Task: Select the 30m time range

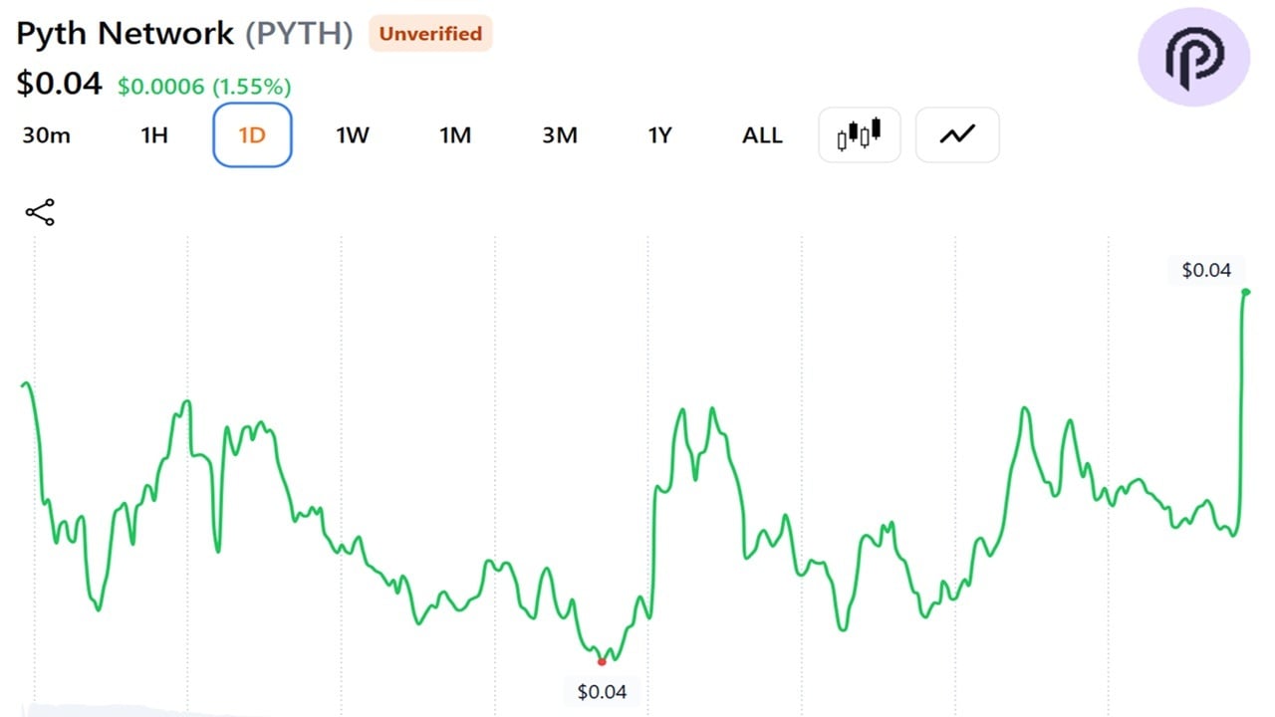Action: [46, 135]
